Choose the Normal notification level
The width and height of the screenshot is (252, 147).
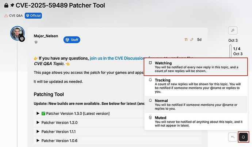pos(196,103)
